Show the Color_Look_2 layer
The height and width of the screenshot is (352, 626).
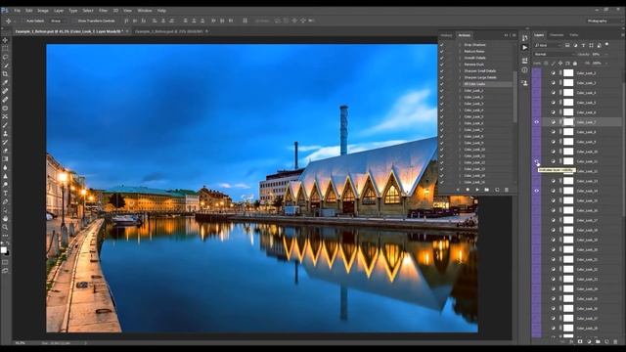pyautogui.click(x=537, y=73)
